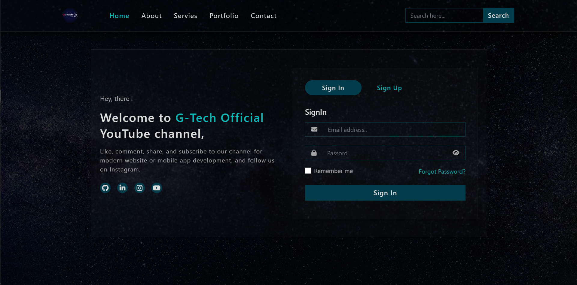Open the About nav item
The width and height of the screenshot is (577, 285).
[x=152, y=16]
